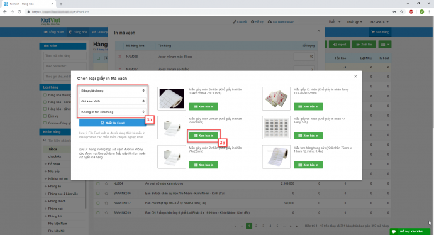Click the Theo mã, tên hàng search field

click(x=65, y=56)
